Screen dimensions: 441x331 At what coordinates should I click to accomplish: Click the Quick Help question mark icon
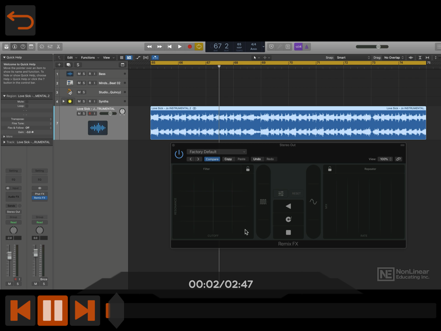23,46
